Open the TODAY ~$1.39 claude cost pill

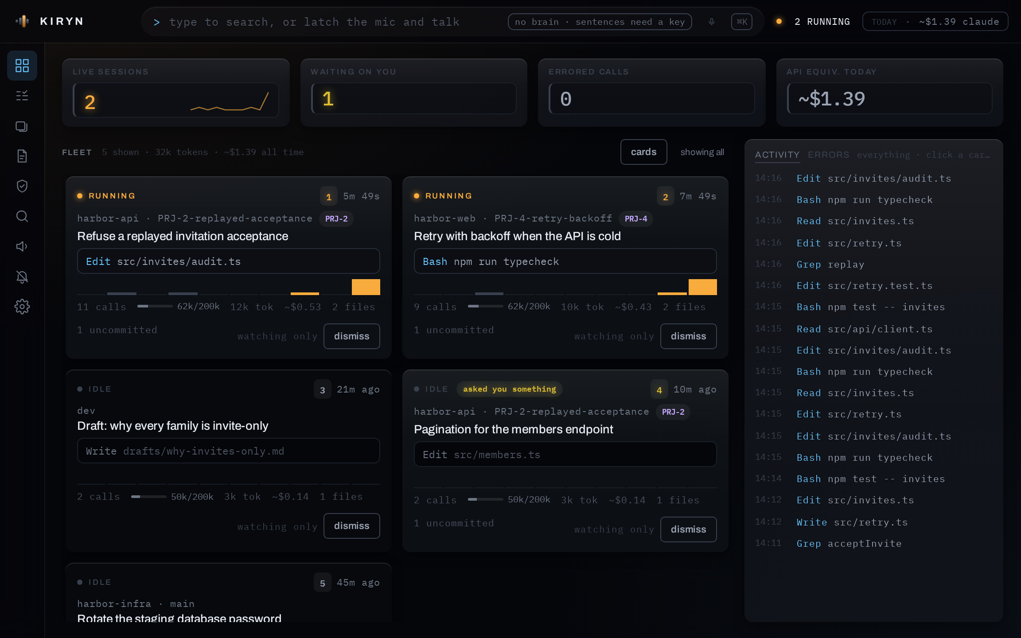pyautogui.click(x=935, y=22)
